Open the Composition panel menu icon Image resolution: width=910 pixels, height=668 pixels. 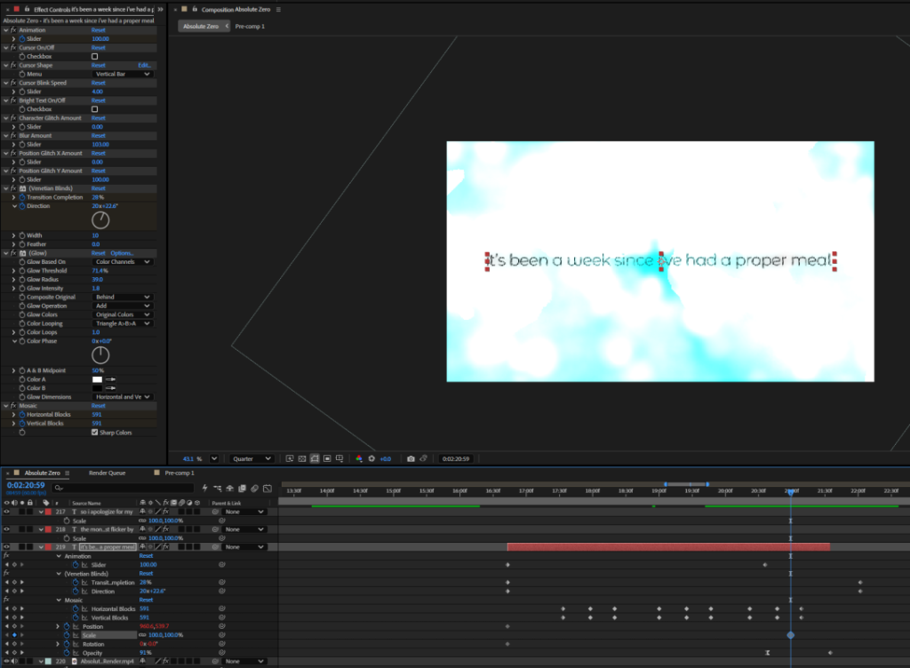tap(278, 9)
